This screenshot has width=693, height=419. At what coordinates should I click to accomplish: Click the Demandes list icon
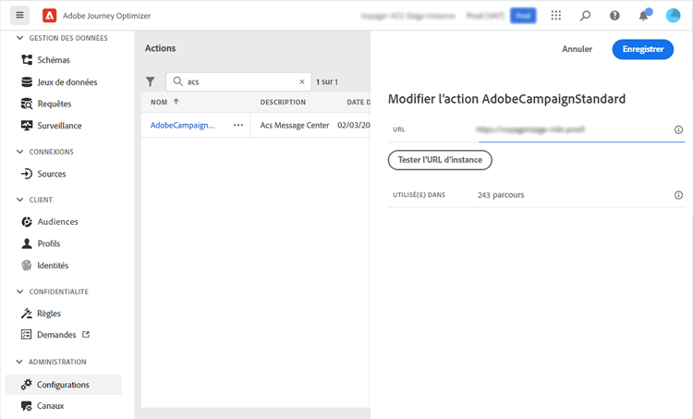(x=27, y=335)
